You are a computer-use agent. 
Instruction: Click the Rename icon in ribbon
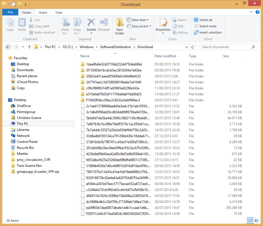pyautogui.click(x=104, y=25)
